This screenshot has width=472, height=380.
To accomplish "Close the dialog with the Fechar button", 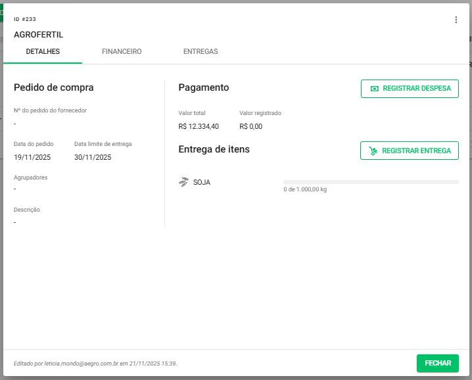I will [x=437, y=363].
